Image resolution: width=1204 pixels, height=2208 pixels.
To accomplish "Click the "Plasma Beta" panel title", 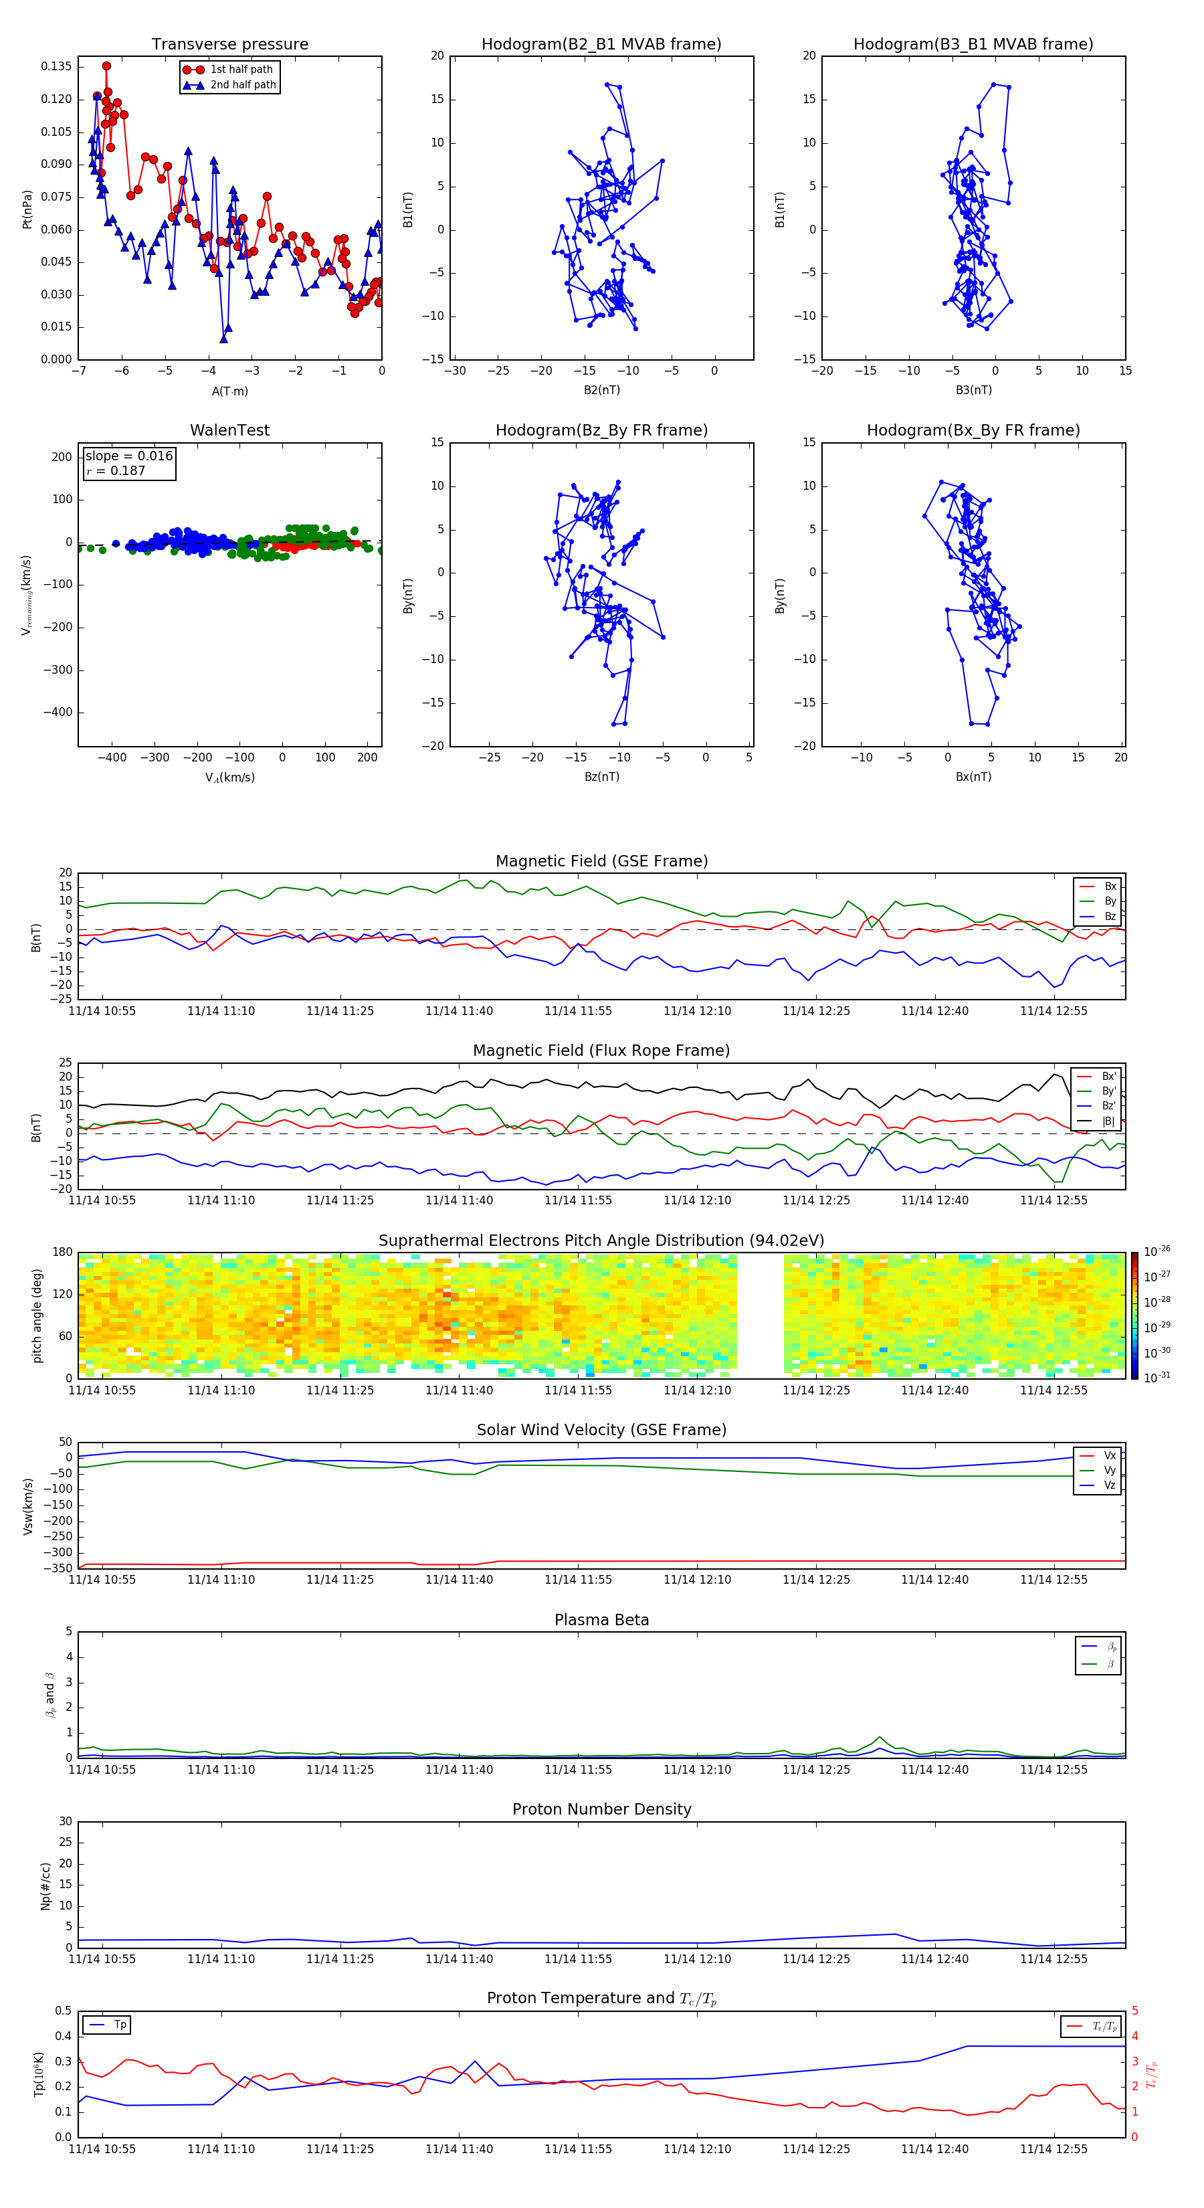I will tap(601, 1621).
